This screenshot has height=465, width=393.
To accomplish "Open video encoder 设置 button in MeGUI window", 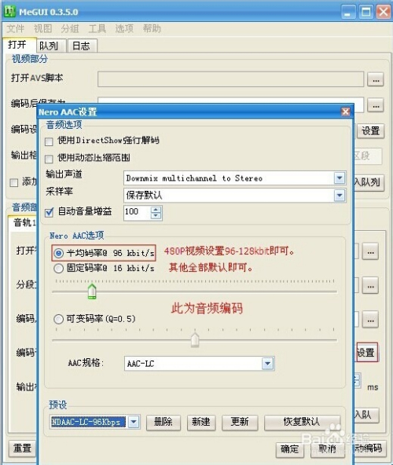I will [371, 131].
